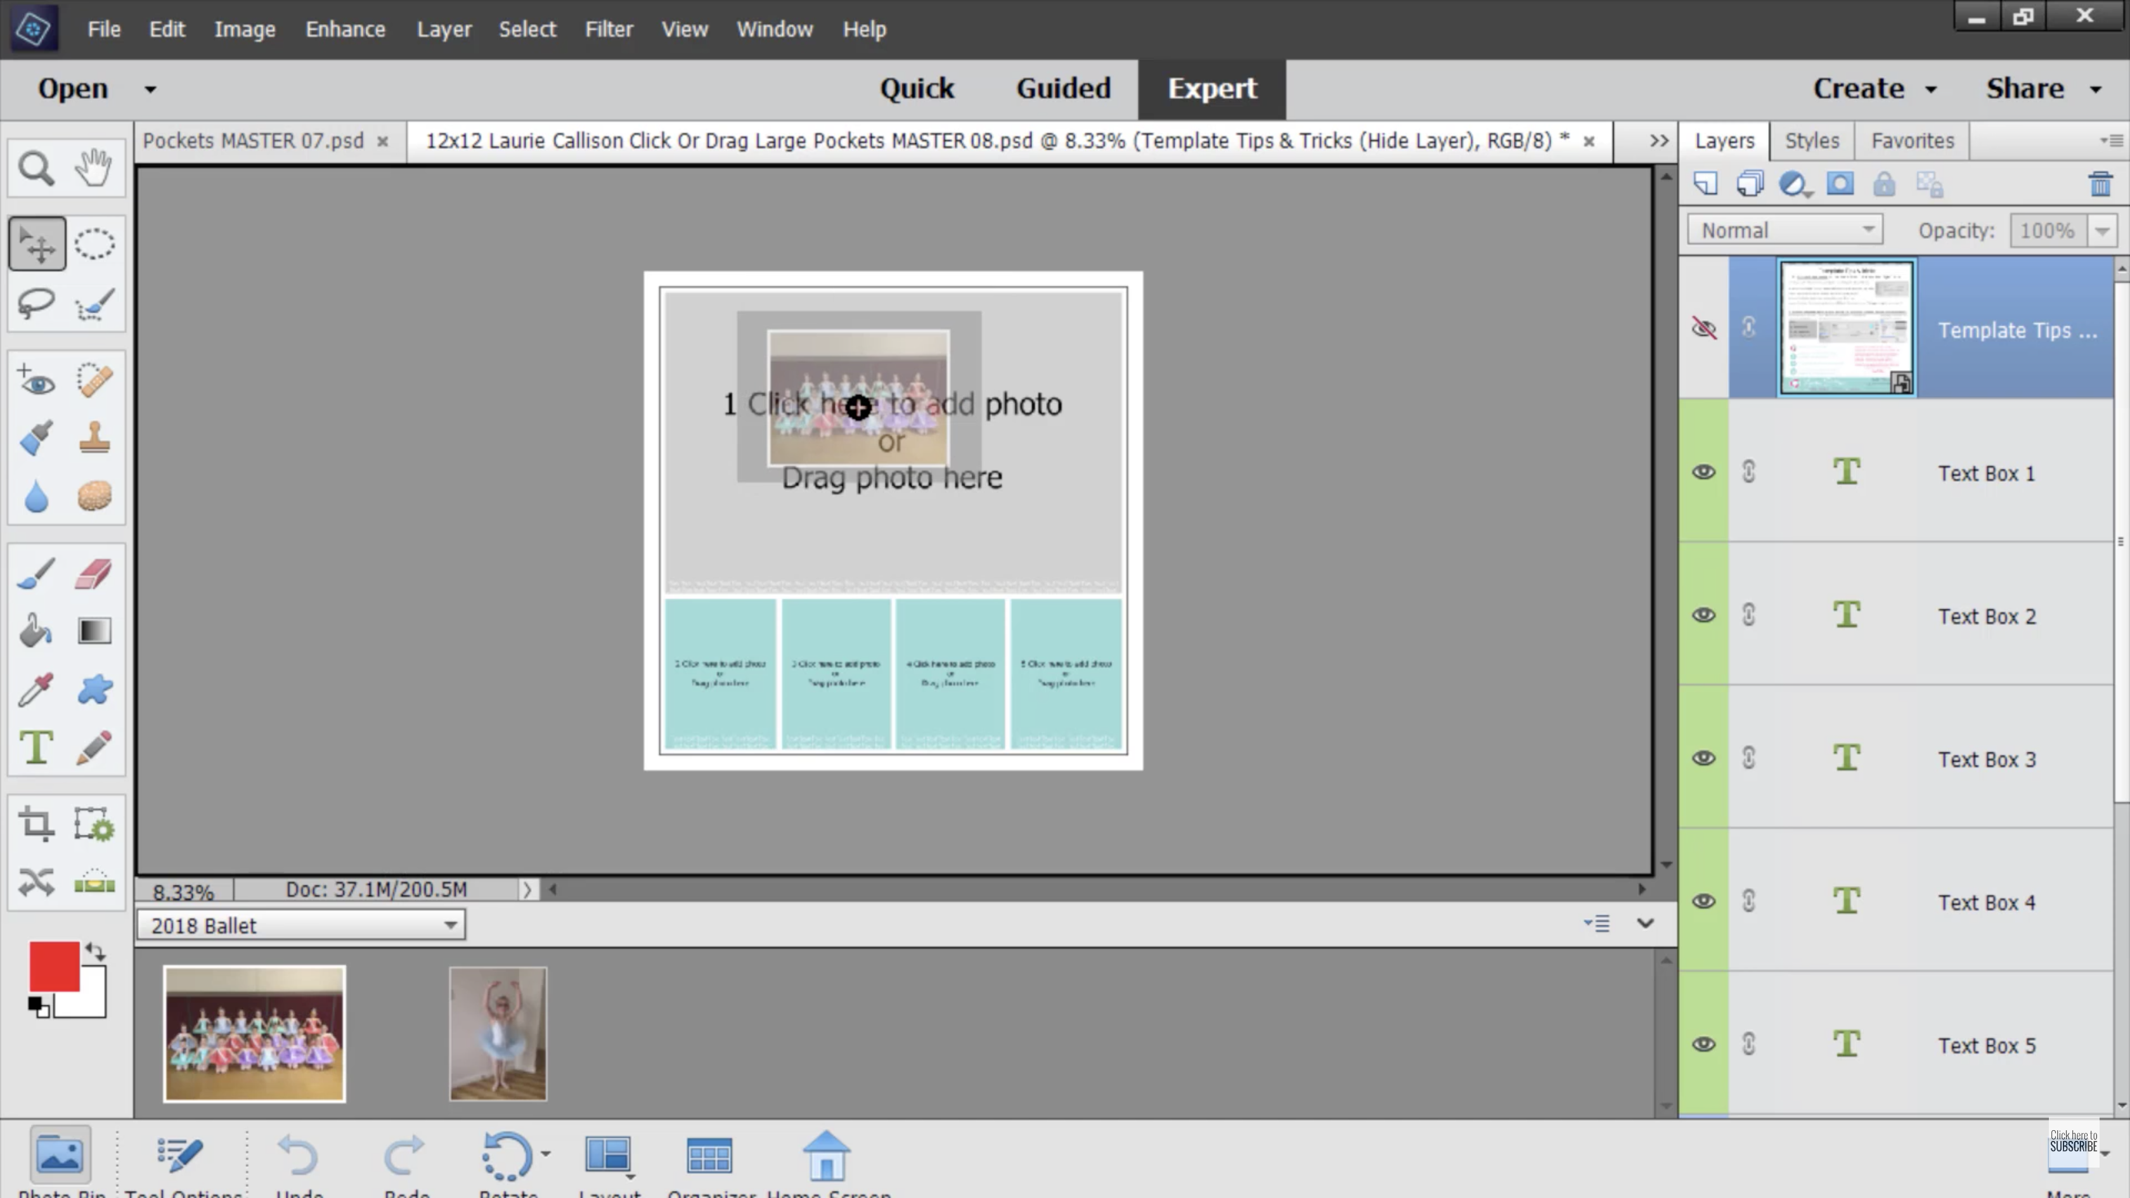Select the Hand tool
The height and width of the screenshot is (1198, 2130).
click(x=94, y=169)
